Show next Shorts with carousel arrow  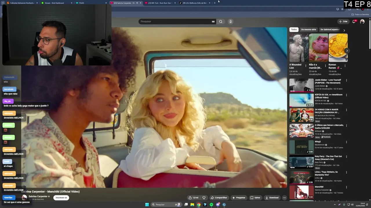click(347, 51)
